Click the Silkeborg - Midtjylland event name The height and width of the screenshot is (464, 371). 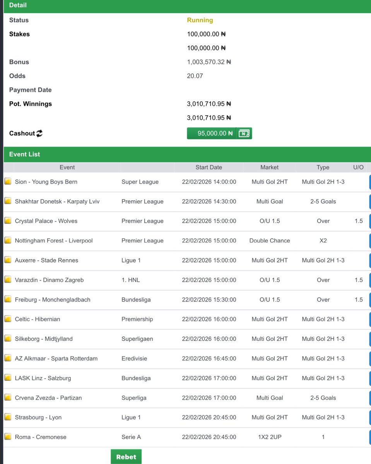coord(44,339)
